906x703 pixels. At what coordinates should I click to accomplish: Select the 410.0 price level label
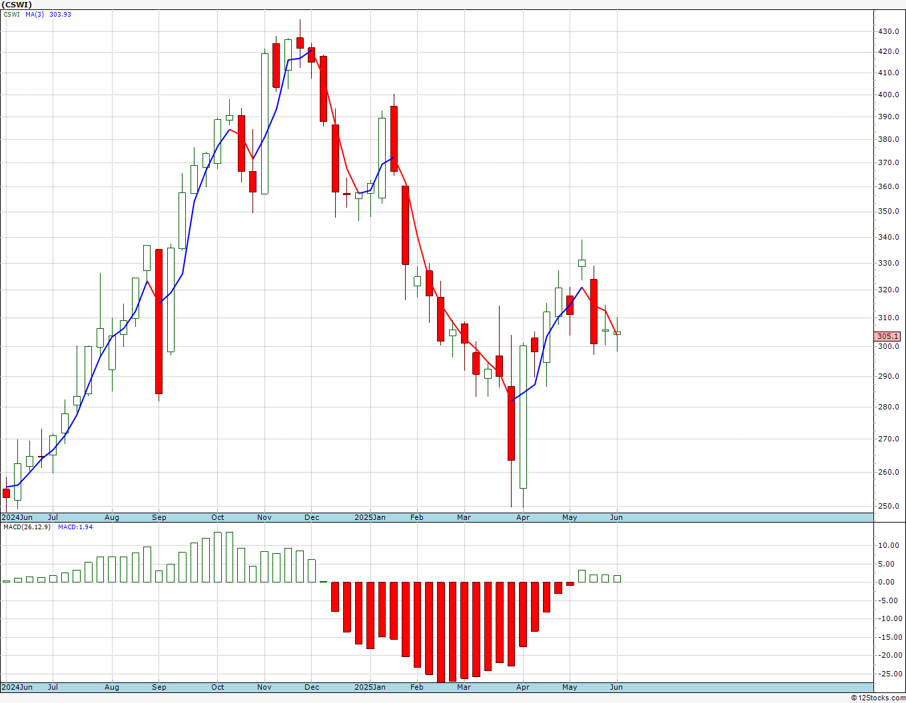pos(889,73)
